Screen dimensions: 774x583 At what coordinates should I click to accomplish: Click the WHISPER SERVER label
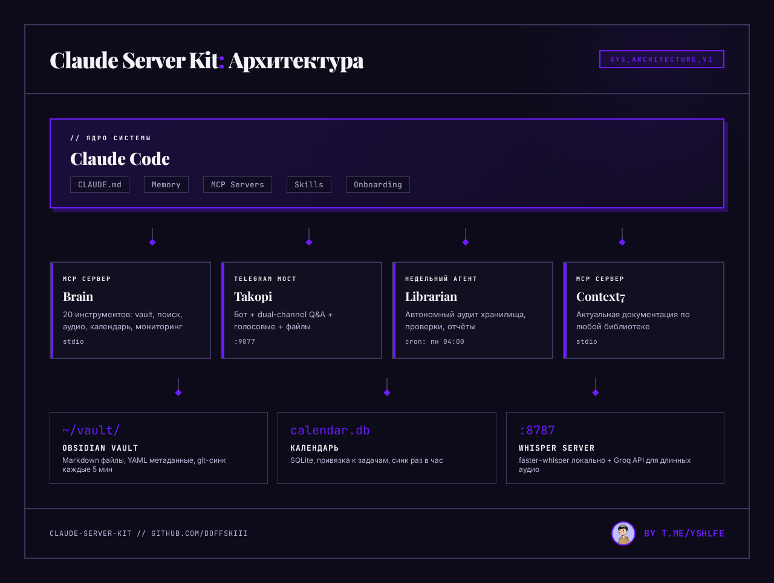tap(556, 448)
